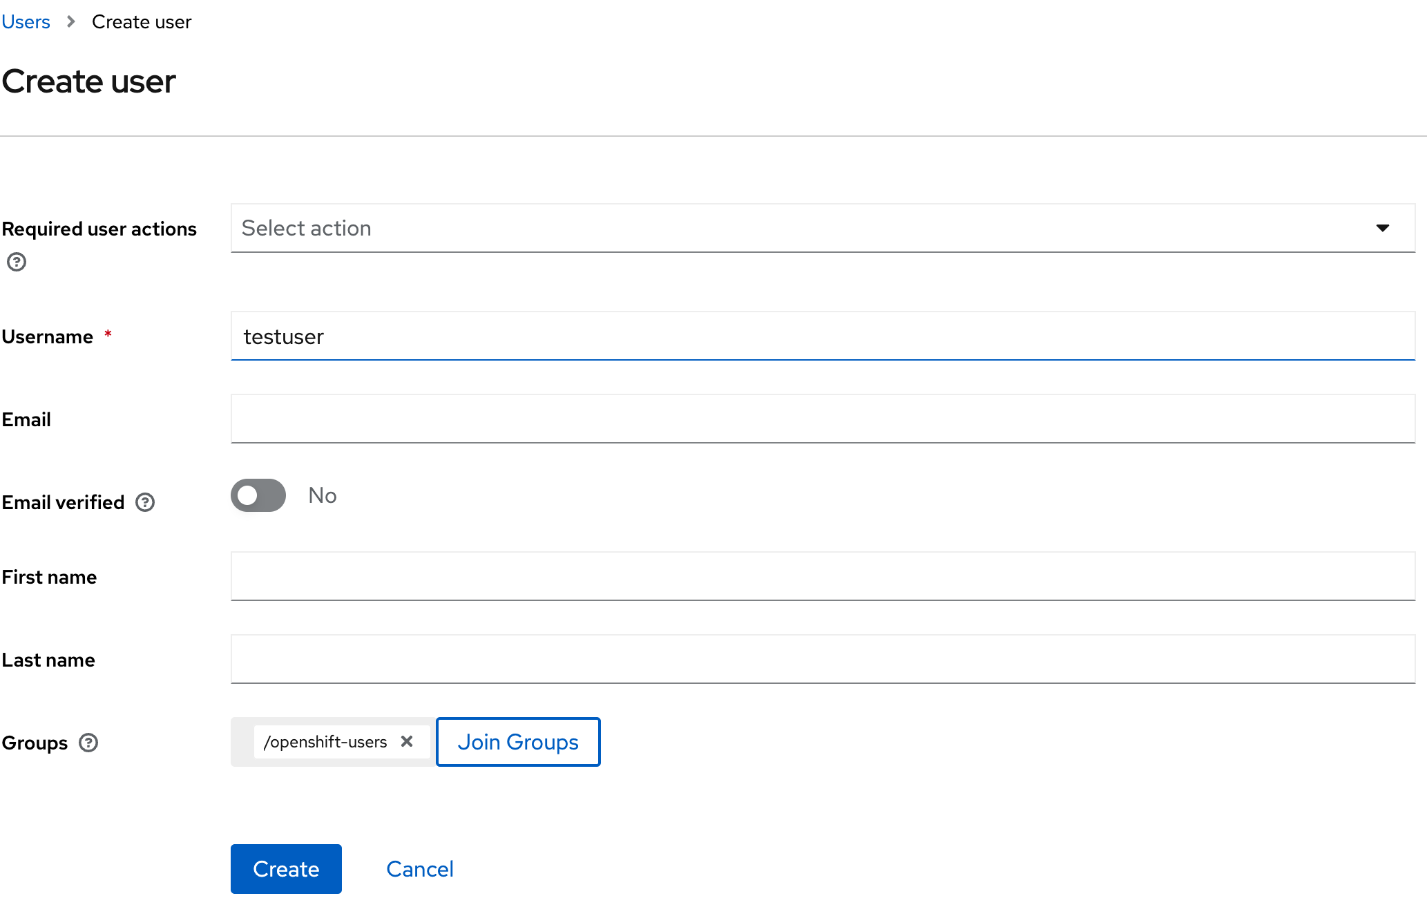The width and height of the screenshot is (1427, 916).
Task: Click the No label beside the toggle
Action: tap(322, 495)
